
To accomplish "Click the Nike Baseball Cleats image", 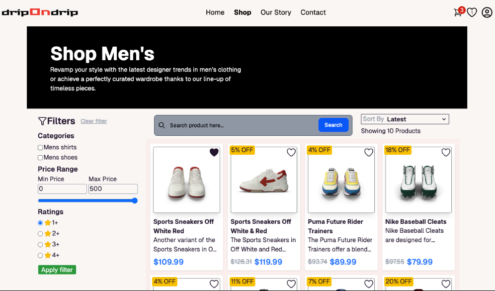I will coord(418,180).
